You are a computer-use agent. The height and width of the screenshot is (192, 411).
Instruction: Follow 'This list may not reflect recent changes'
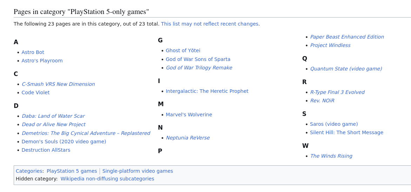pos(210,24)
